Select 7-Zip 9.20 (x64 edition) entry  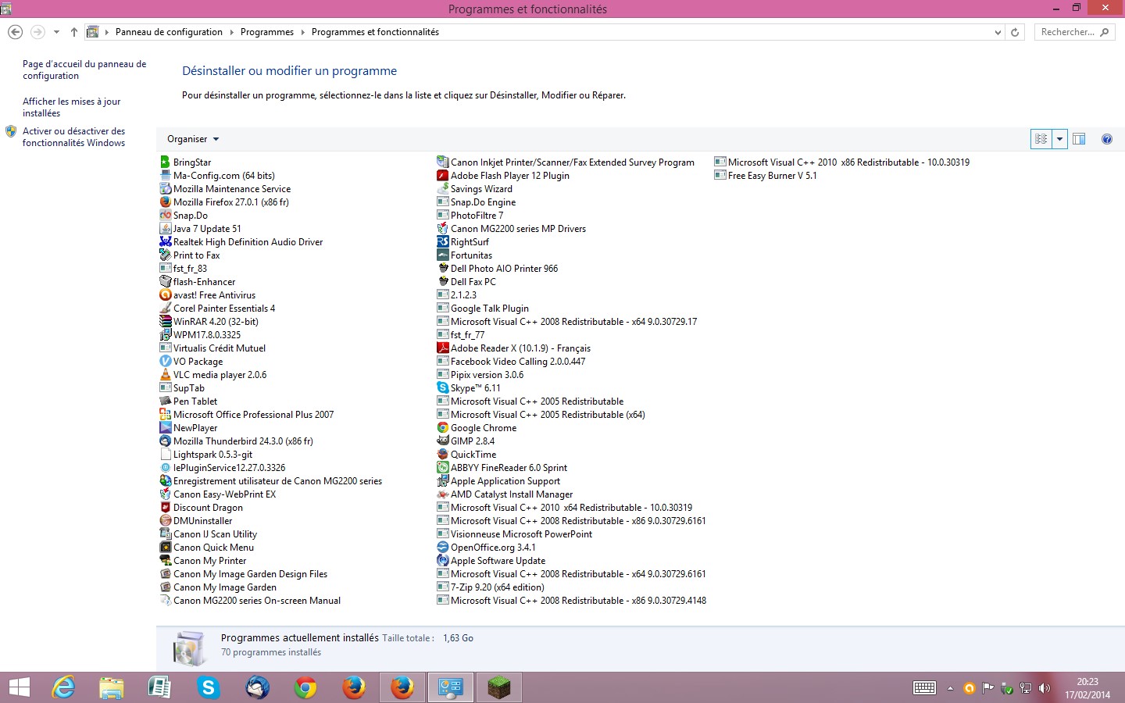pos(497,587)
